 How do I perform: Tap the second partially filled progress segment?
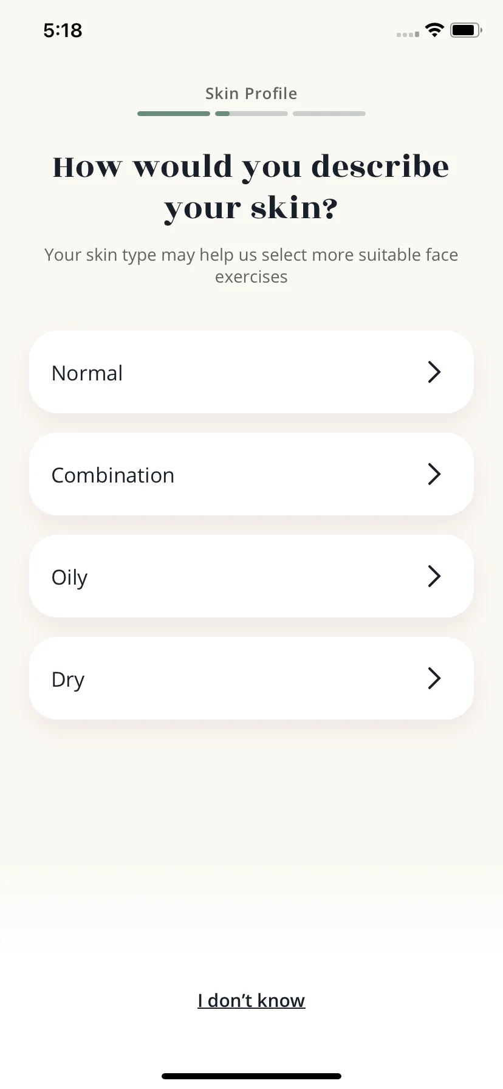[251, 114]
